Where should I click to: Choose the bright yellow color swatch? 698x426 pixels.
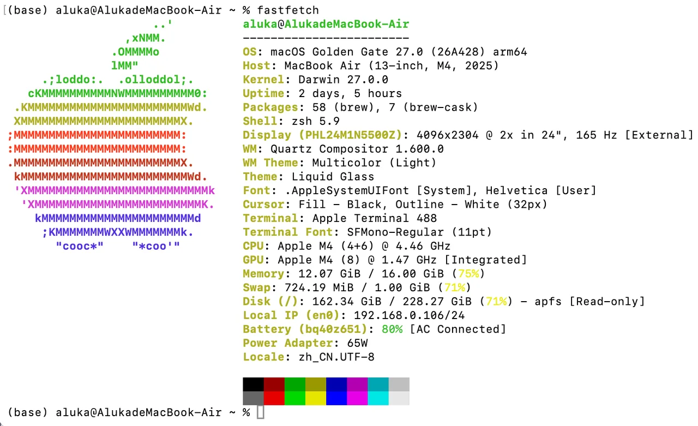316,398
